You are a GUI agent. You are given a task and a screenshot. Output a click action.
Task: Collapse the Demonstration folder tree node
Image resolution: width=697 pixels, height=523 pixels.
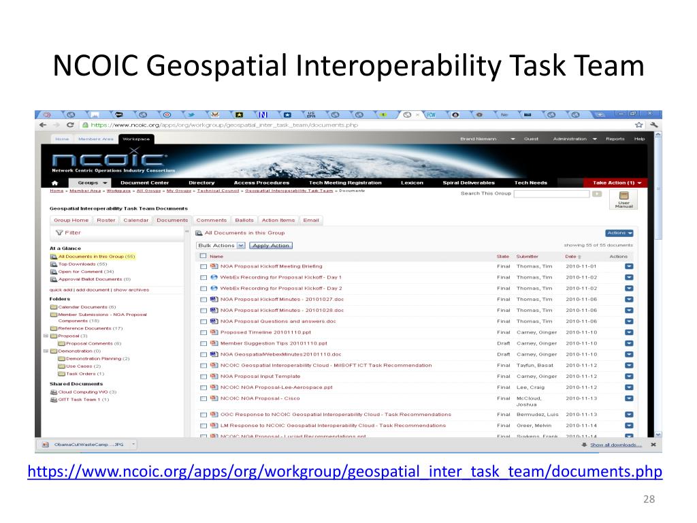click(46, 351)
